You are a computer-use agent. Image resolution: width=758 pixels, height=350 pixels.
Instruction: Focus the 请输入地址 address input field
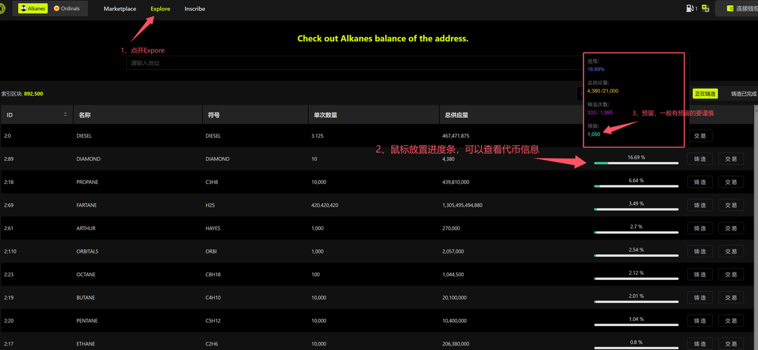354,63
